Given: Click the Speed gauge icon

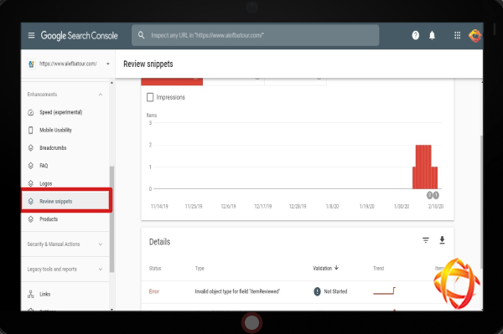Looking at the screenshot, I should click(31, 112).
